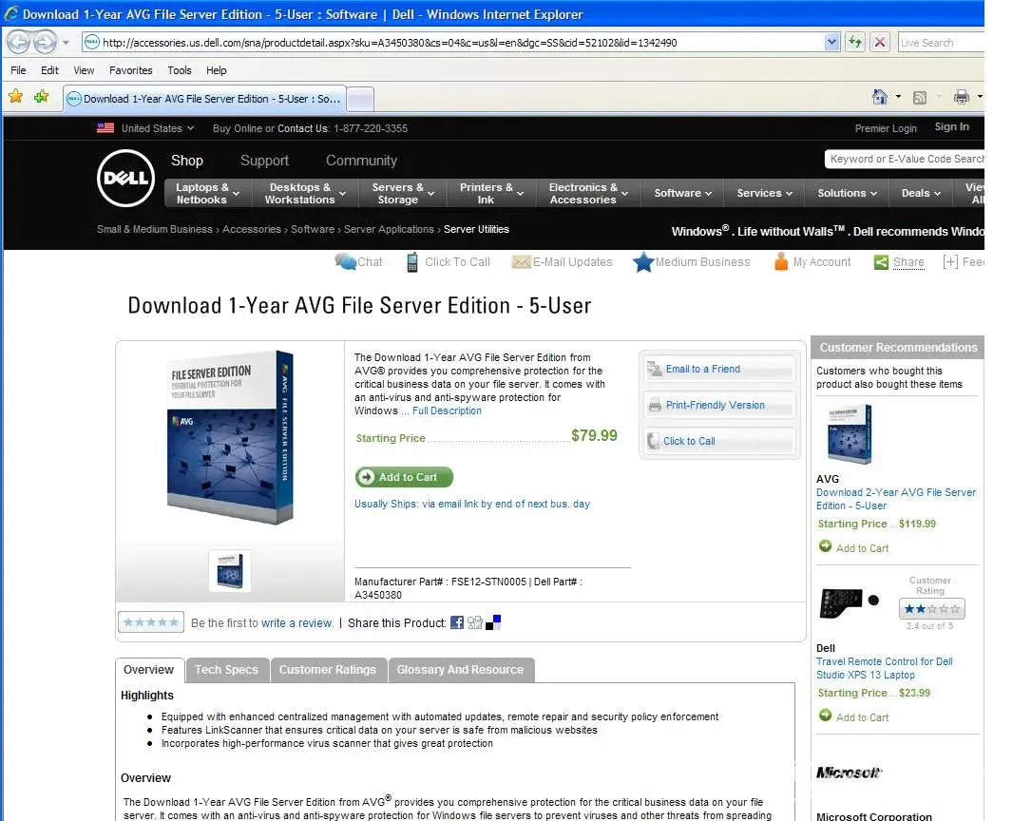The image size is (1032, 821).
Task: Click the United States flag icon
Action: [x=105, y=127]
